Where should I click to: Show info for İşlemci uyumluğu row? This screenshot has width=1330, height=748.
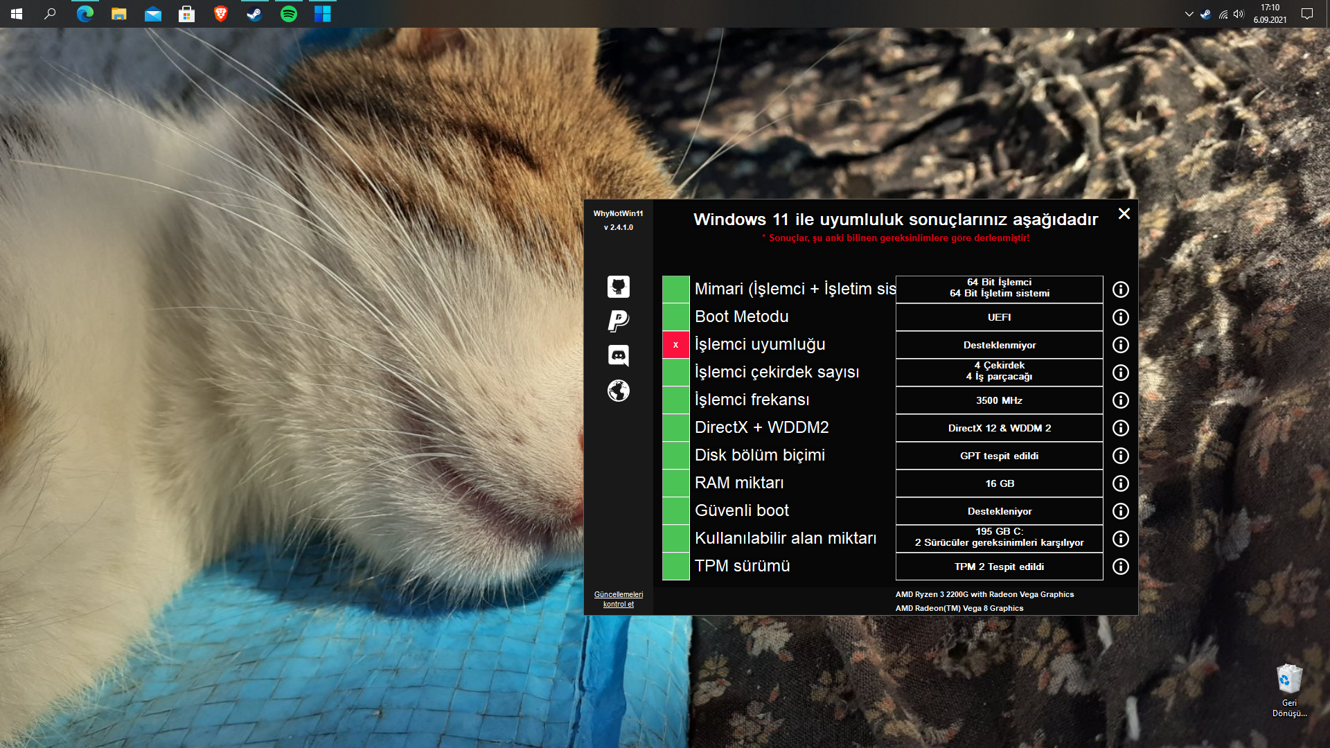click(1120, 345)
